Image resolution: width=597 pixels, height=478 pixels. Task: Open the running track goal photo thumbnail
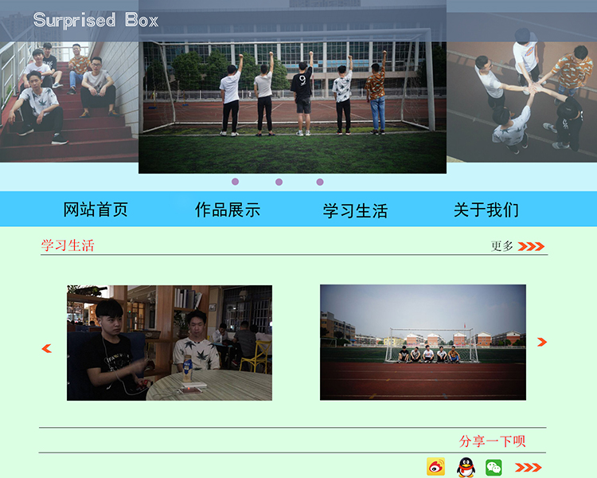[423, 343]
